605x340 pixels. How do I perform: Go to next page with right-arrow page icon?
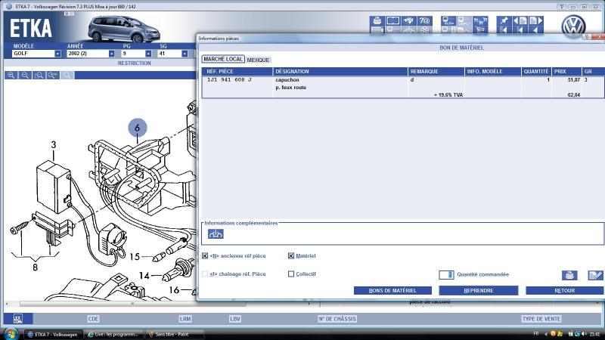click(535, 21)
